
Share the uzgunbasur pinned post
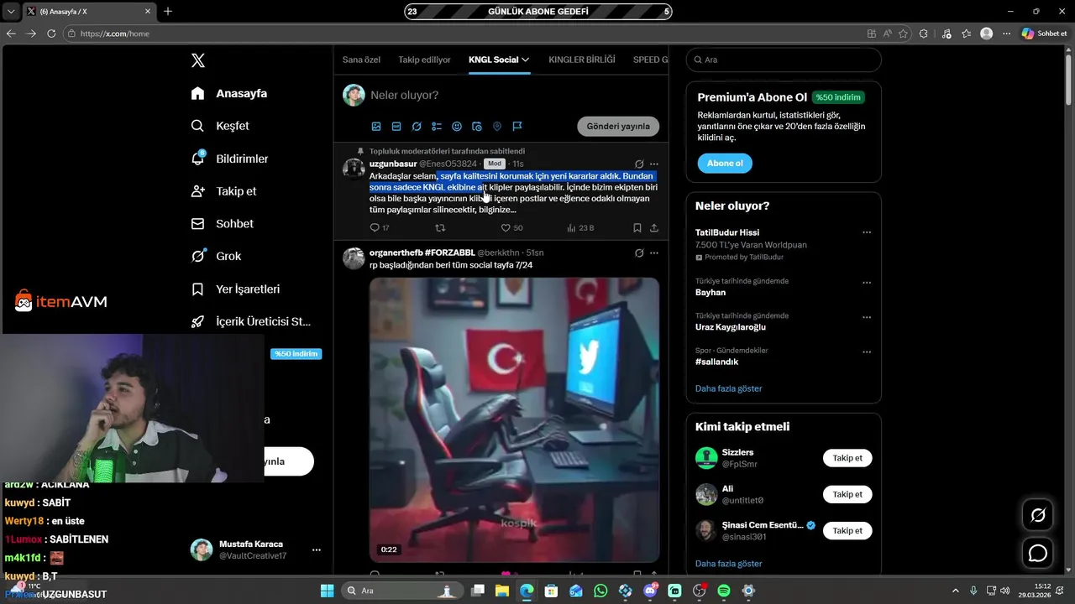(654, 227)
